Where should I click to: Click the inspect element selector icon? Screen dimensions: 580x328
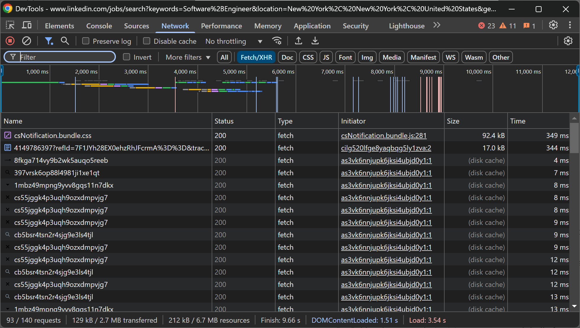(x=10, y=25)
